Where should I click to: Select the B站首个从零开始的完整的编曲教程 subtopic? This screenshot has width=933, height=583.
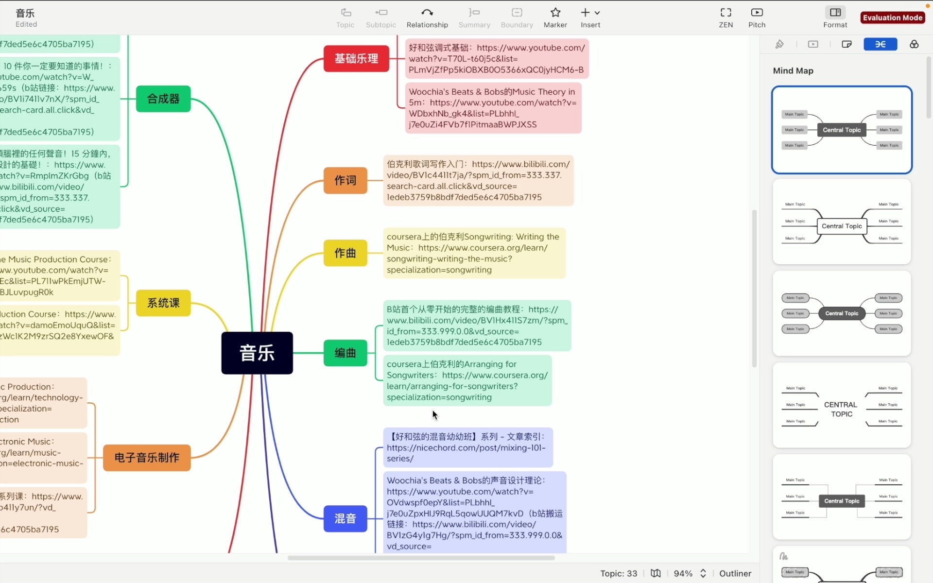(477, 326)
